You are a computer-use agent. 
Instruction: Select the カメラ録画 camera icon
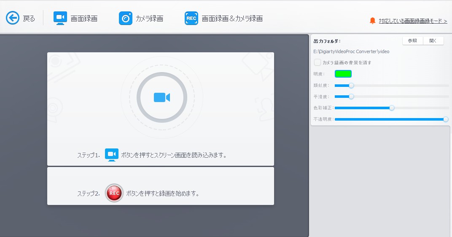[x=126, y=18]
